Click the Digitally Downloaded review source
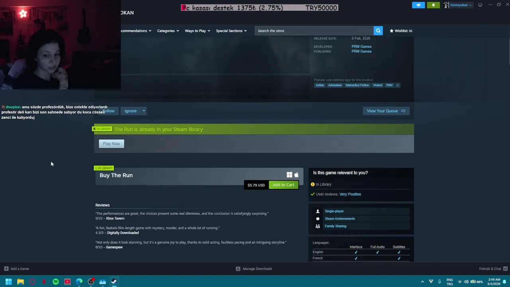Viewport: 510px width, 287px height. (123, 233)
